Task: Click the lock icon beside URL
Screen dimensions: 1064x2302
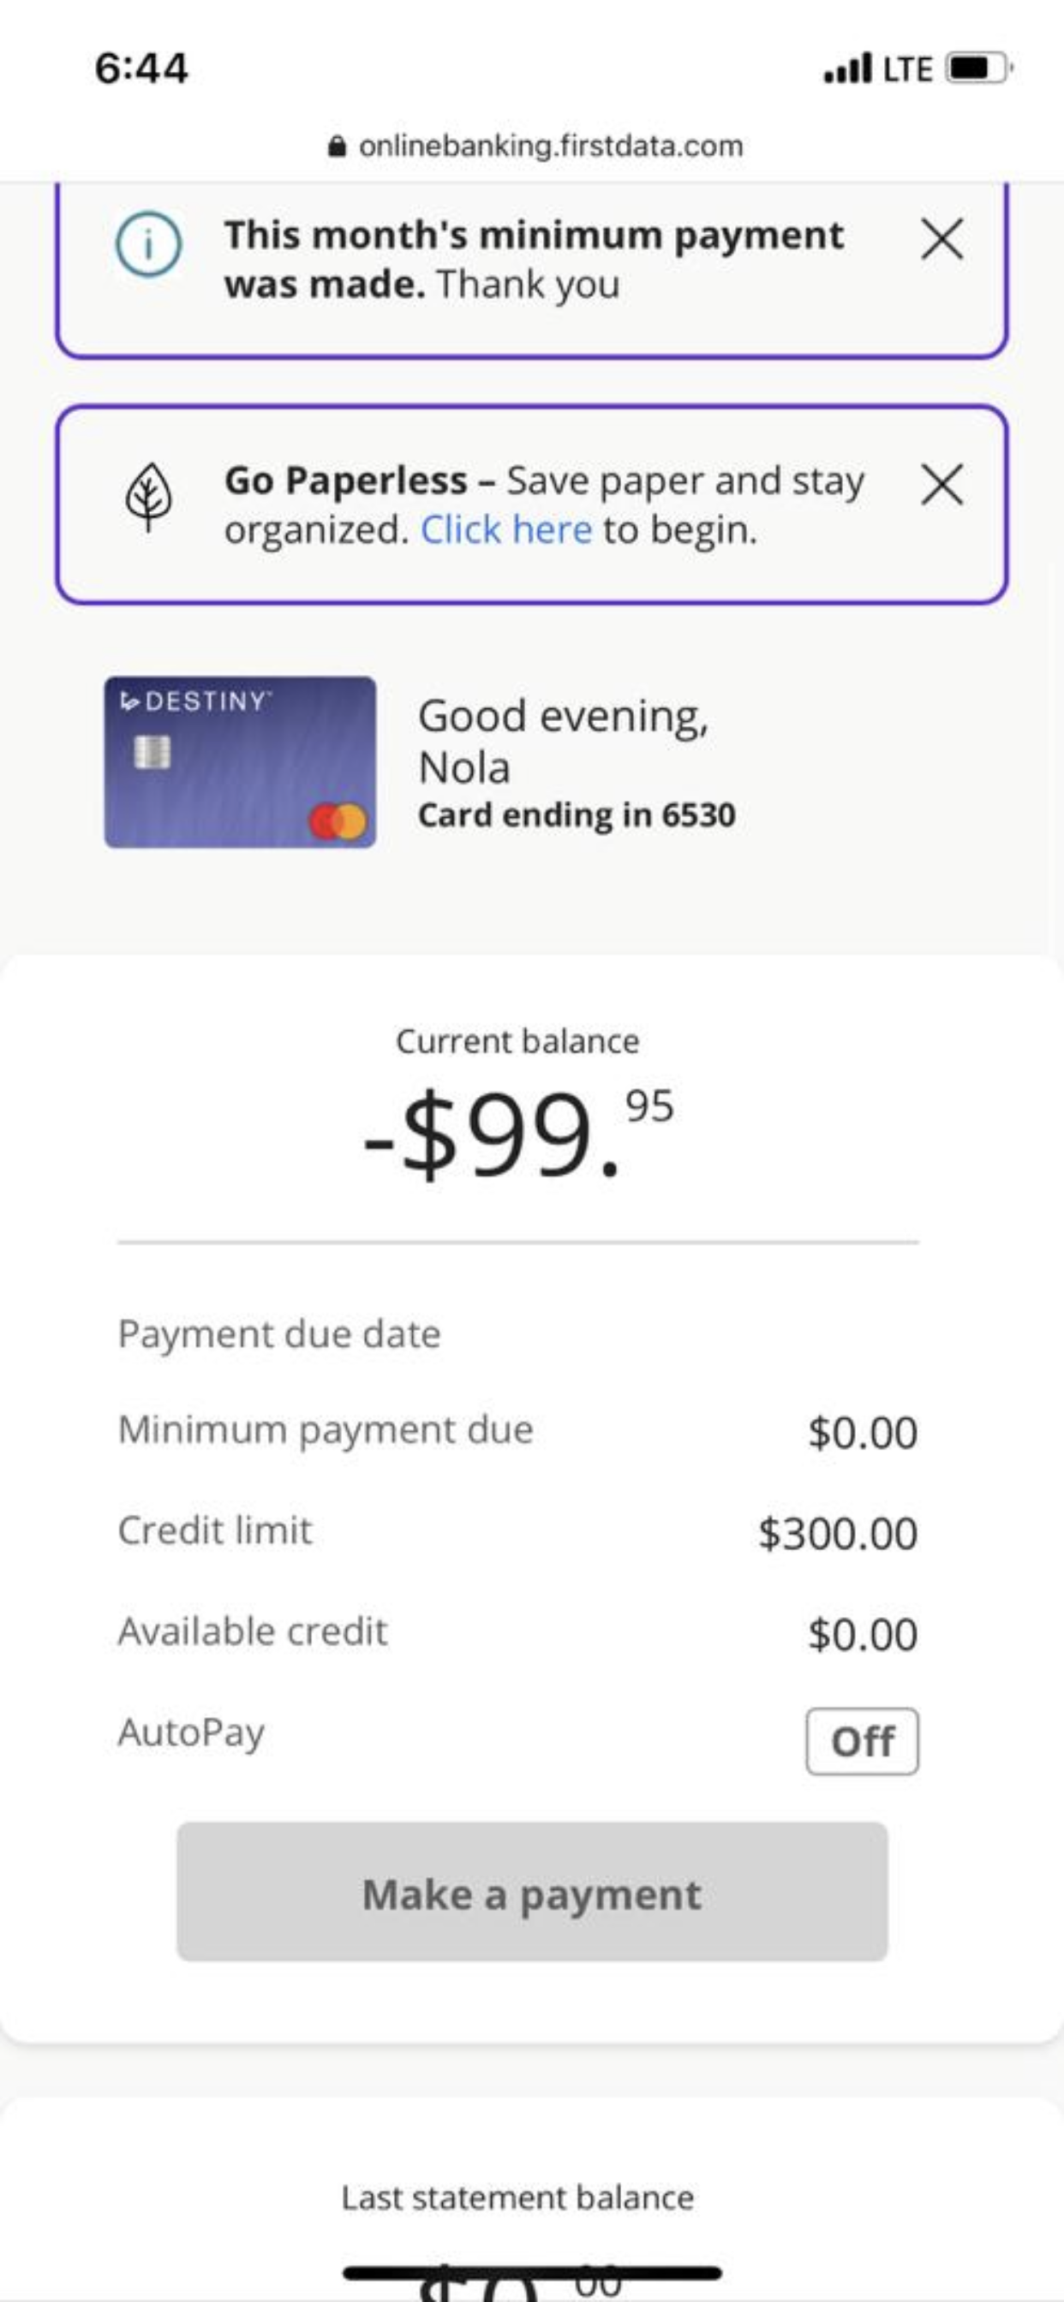Action: coord(337,146)
